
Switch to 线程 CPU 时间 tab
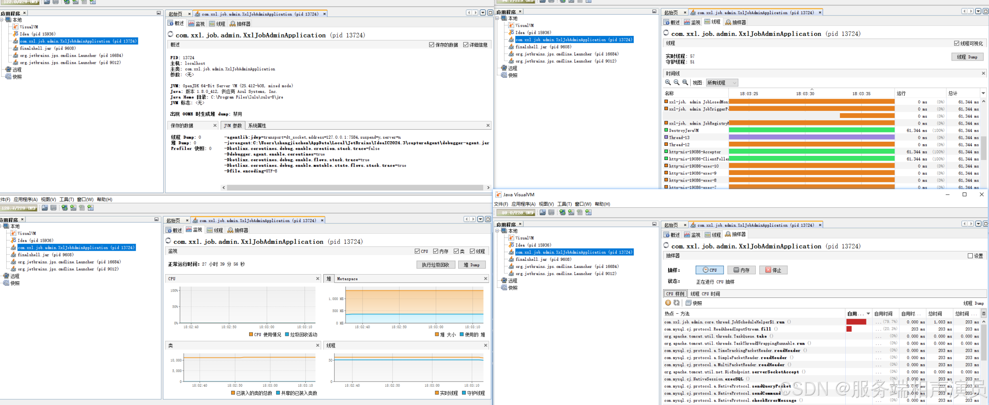tap(705, 294)
